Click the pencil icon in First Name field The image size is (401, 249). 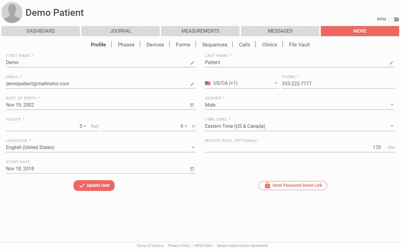(192, 63)
